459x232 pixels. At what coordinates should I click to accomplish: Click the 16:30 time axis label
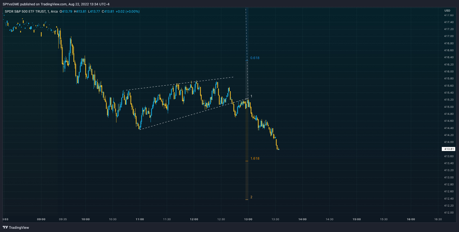(438, 219)
